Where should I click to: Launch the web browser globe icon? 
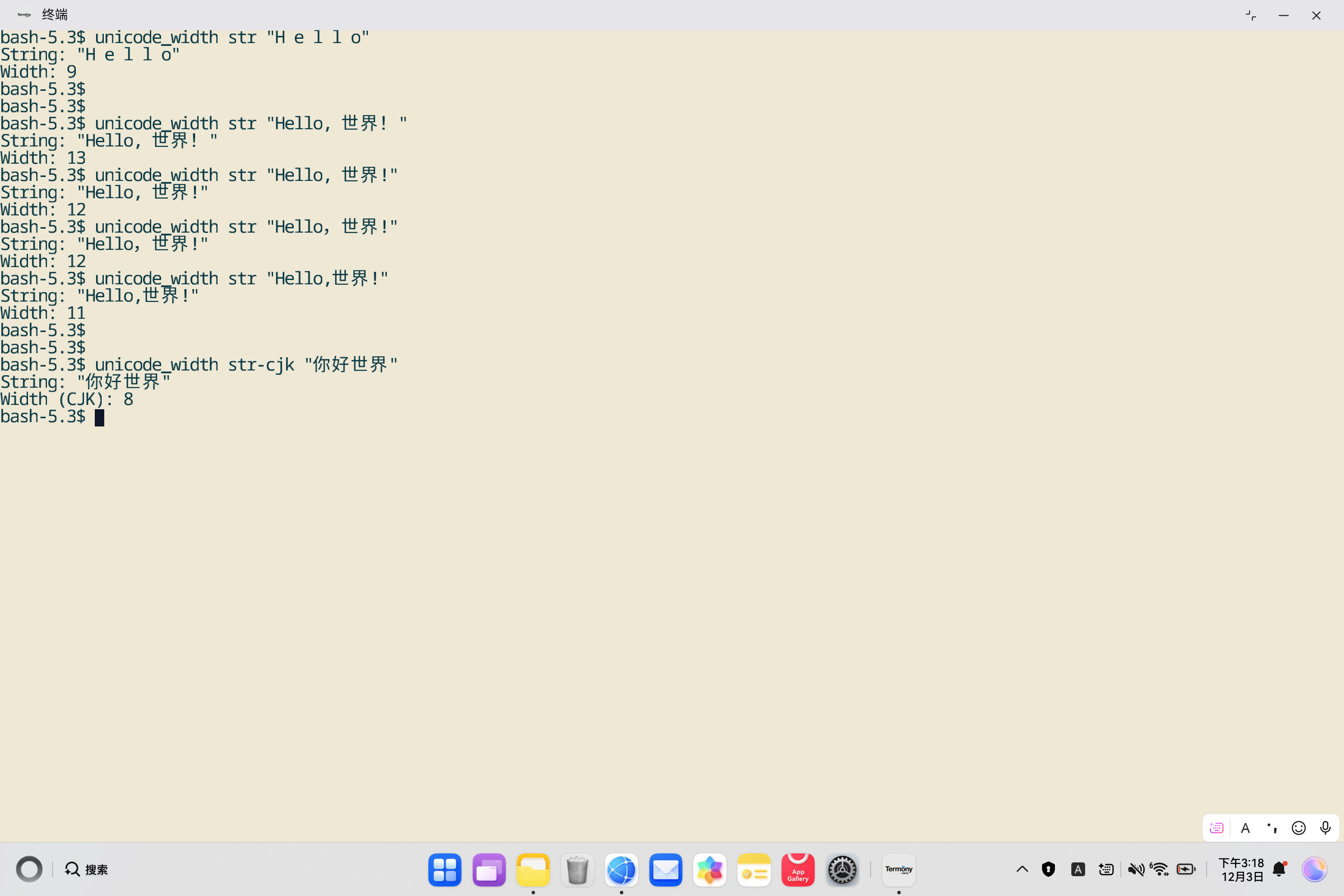click(621, 869)
